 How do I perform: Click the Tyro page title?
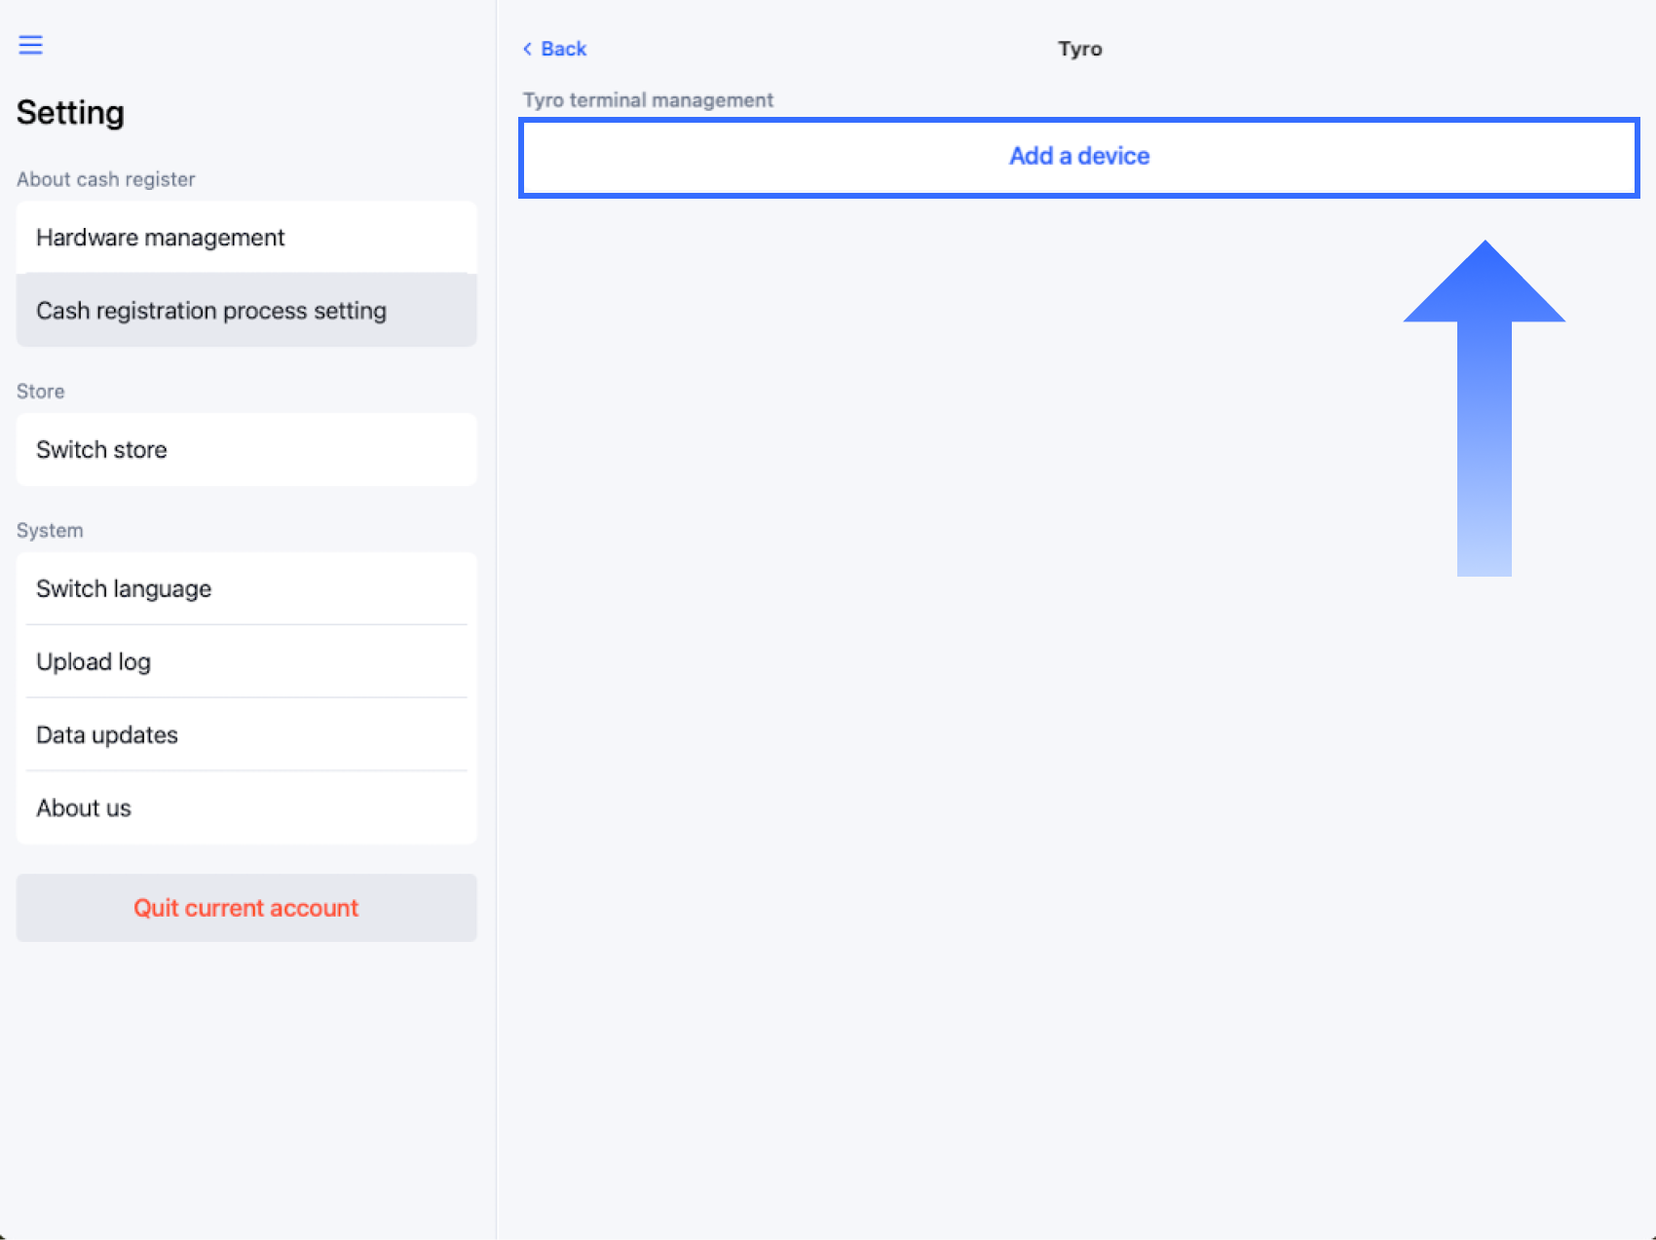click(x=1079, y=49)
